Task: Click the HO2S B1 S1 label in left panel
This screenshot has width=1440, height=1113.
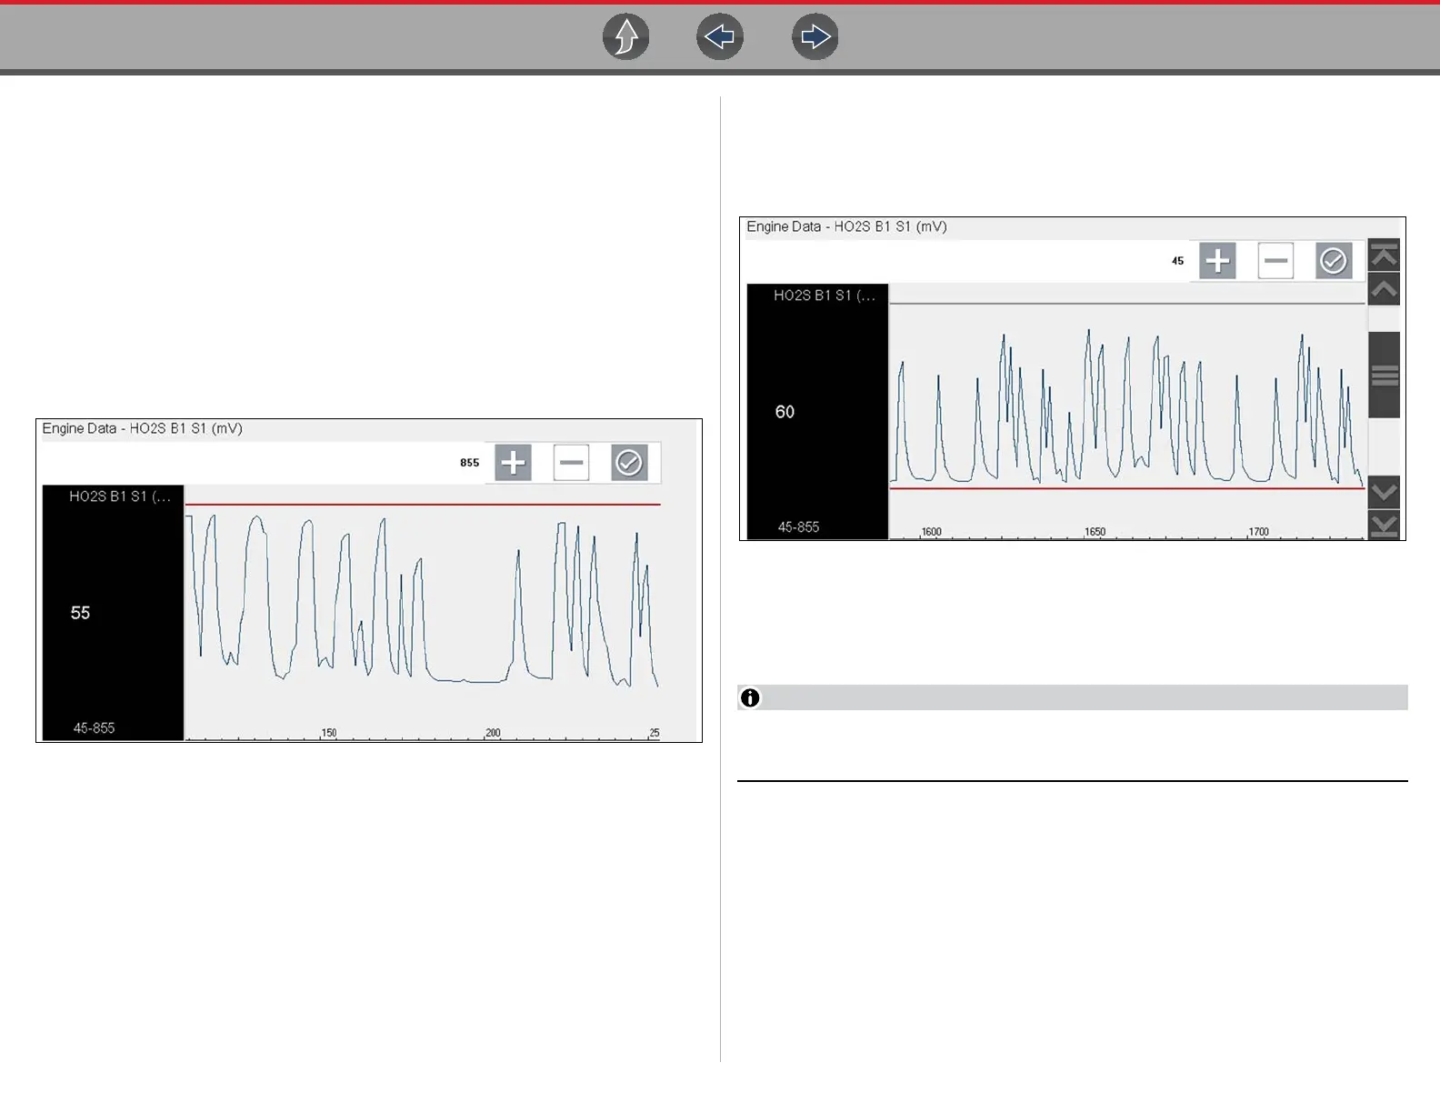Action: [x=120, y=496]
